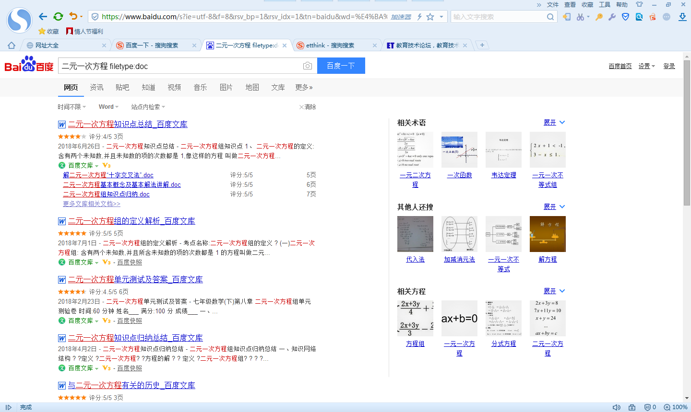
Task: Switch to the 百度一下 - 搜狗搜索 tab
Action: pos(156,46)
